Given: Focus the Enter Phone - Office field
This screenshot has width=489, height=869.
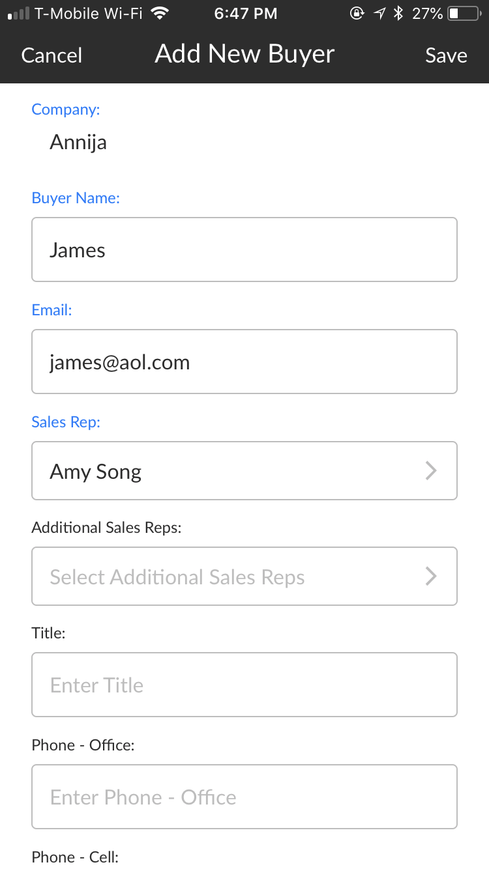Looking at the screenshot, I should 244,797.
